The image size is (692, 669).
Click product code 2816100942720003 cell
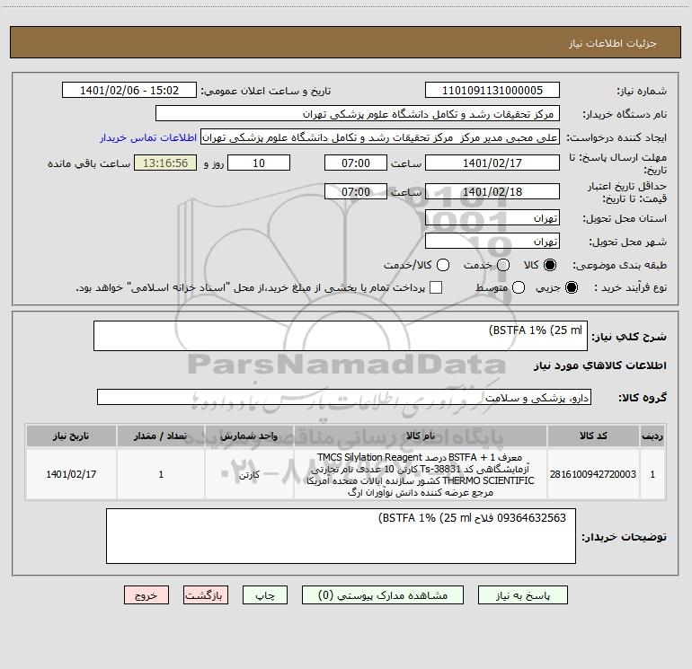[x=593, y=474]
